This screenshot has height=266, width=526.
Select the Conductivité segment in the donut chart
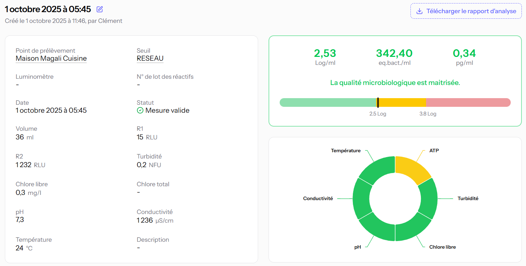click(x=362, y=199)
